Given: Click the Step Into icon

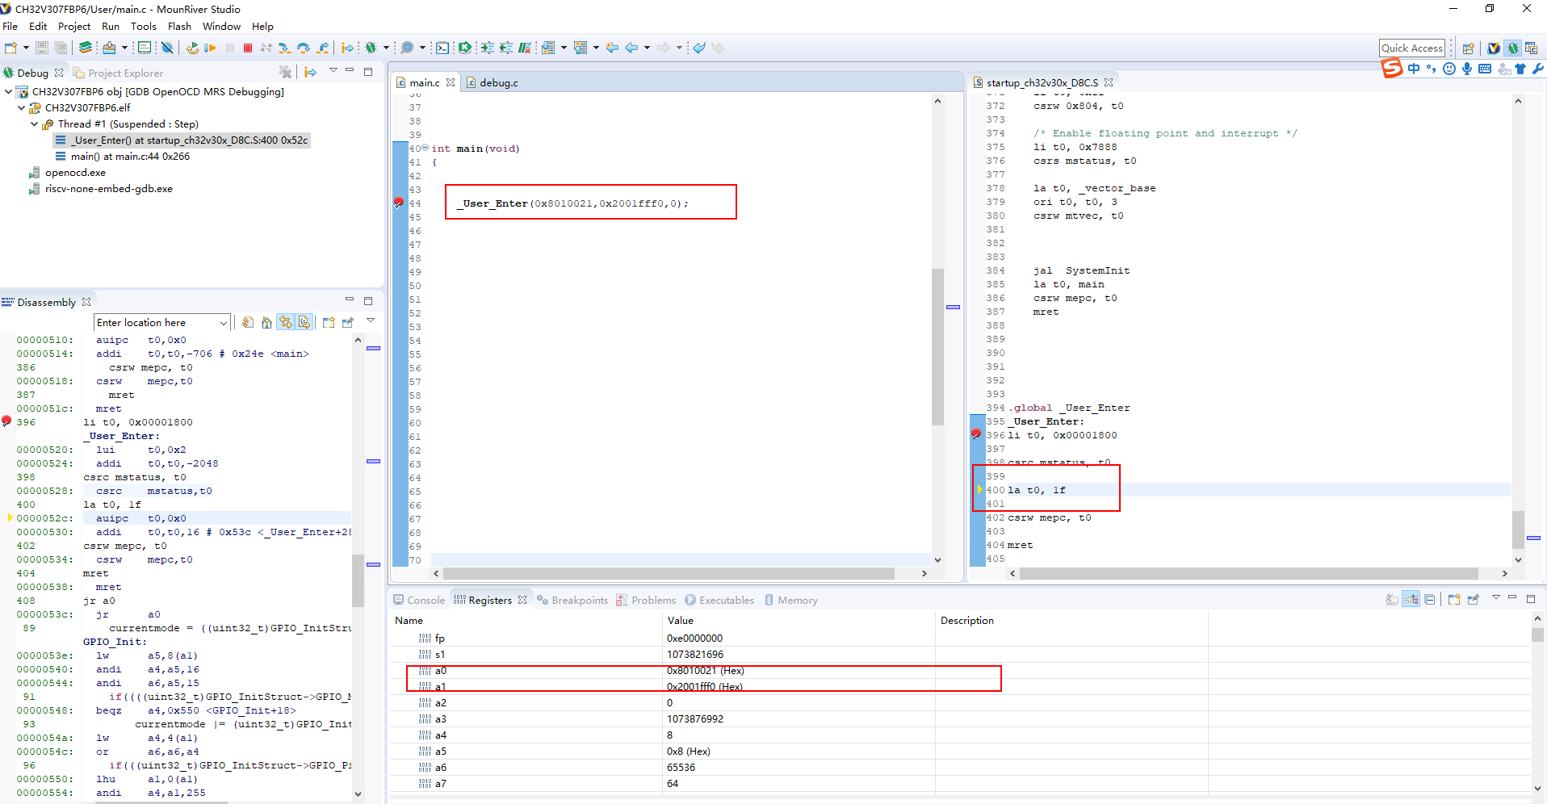Looking at the screenshot, I should [x=284, y=48].
